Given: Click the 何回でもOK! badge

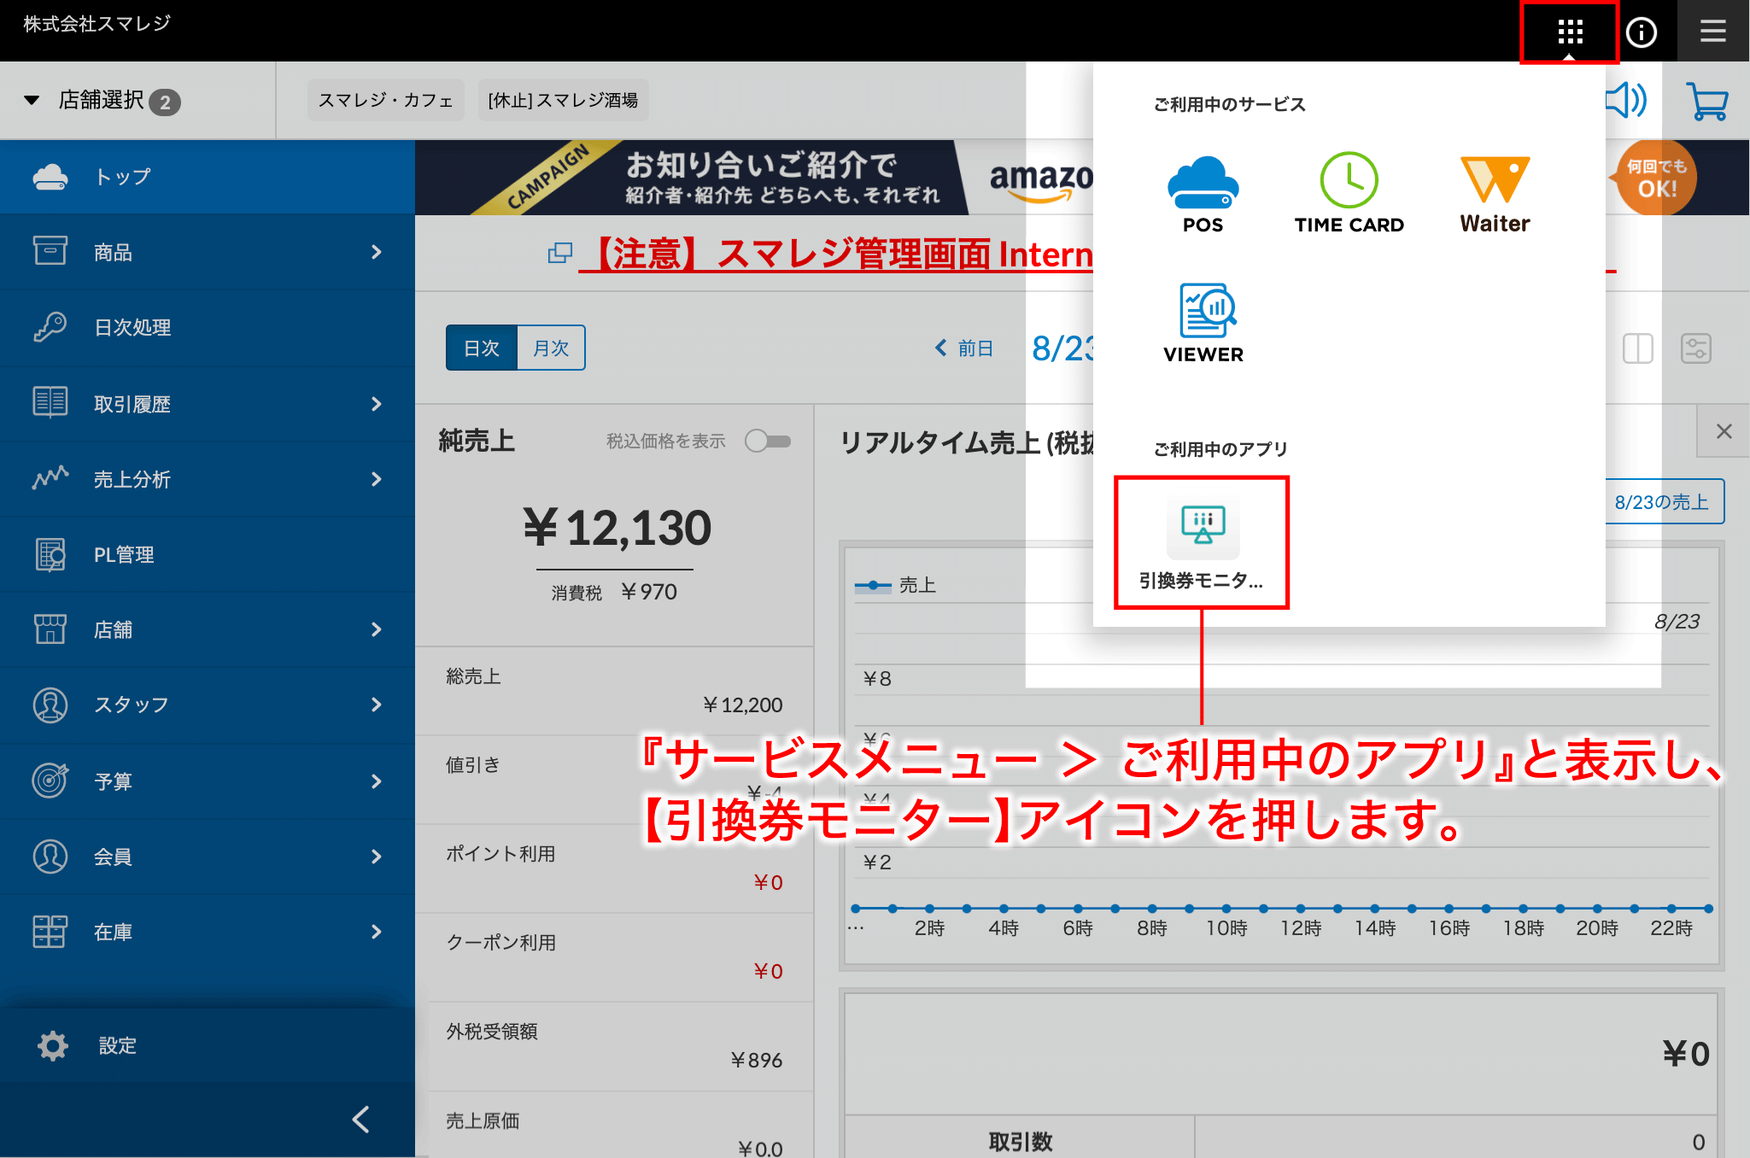Looking at the screenshot, I should pyautogui.click(x=1655, y=178).
